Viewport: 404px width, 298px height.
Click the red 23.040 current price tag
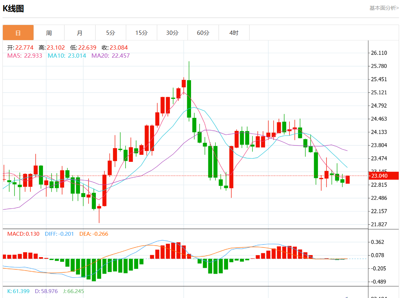click(x=384, y=176)
